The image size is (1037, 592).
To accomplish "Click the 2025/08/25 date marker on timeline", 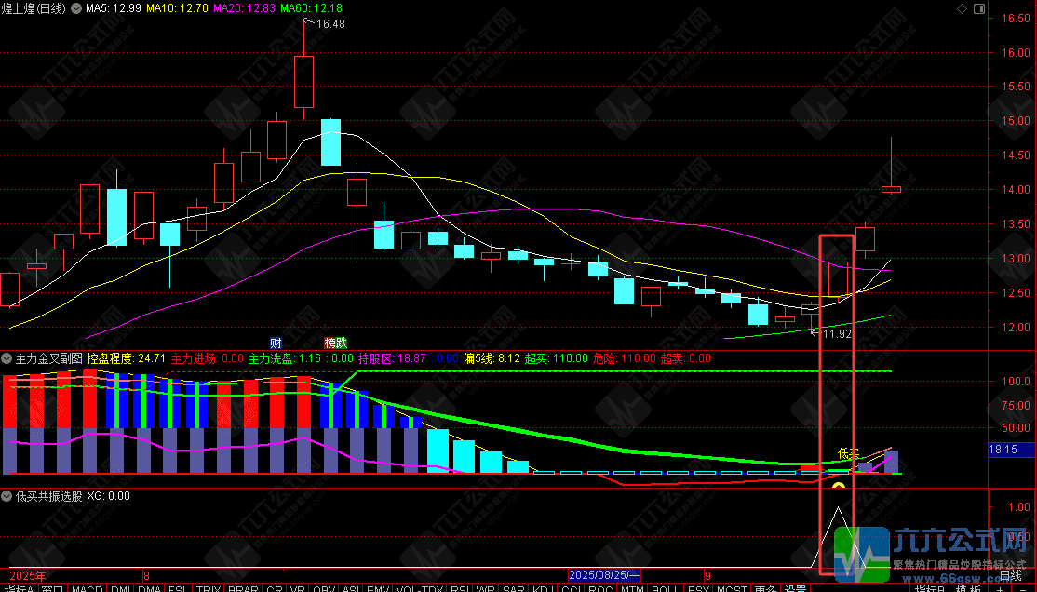I will coord(604,575).
